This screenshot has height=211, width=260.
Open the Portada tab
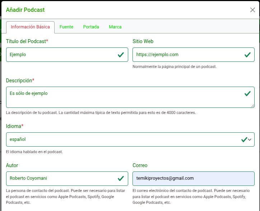(x=91, y=27)
